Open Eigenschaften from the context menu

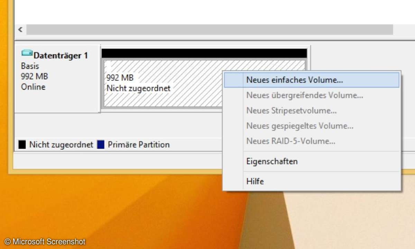point(312,161)
